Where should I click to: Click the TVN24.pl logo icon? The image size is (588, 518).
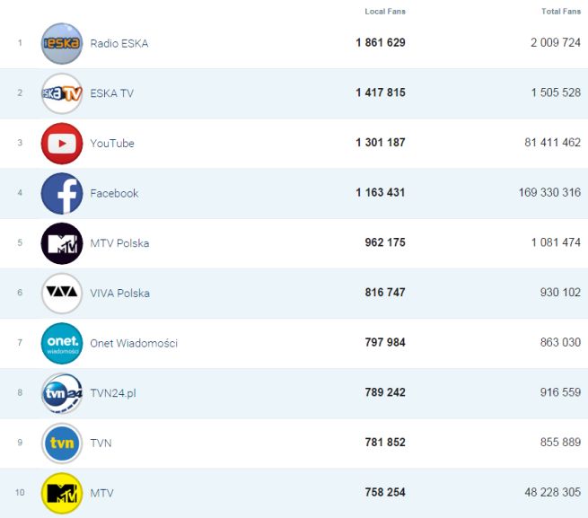[61, 393]
